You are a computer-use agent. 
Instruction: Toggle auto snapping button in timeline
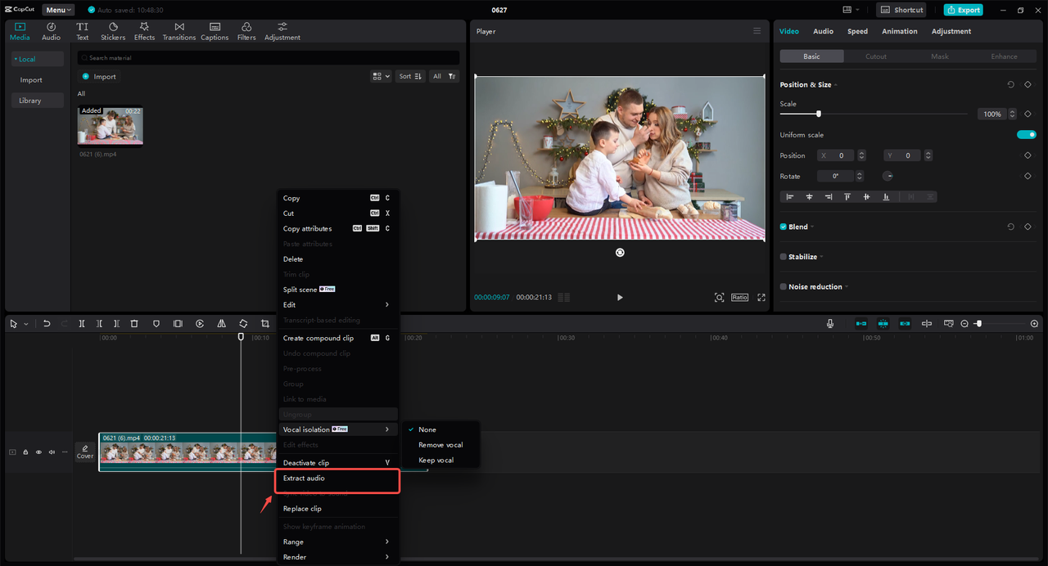coord(883,324)
